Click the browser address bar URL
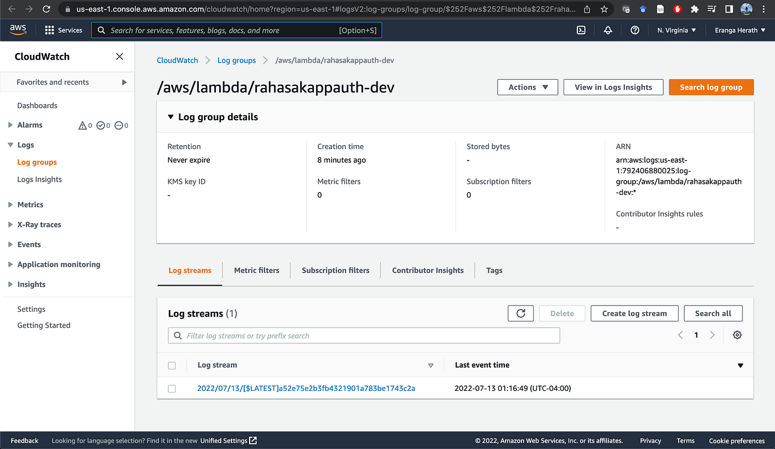 [x=325, y=9]
